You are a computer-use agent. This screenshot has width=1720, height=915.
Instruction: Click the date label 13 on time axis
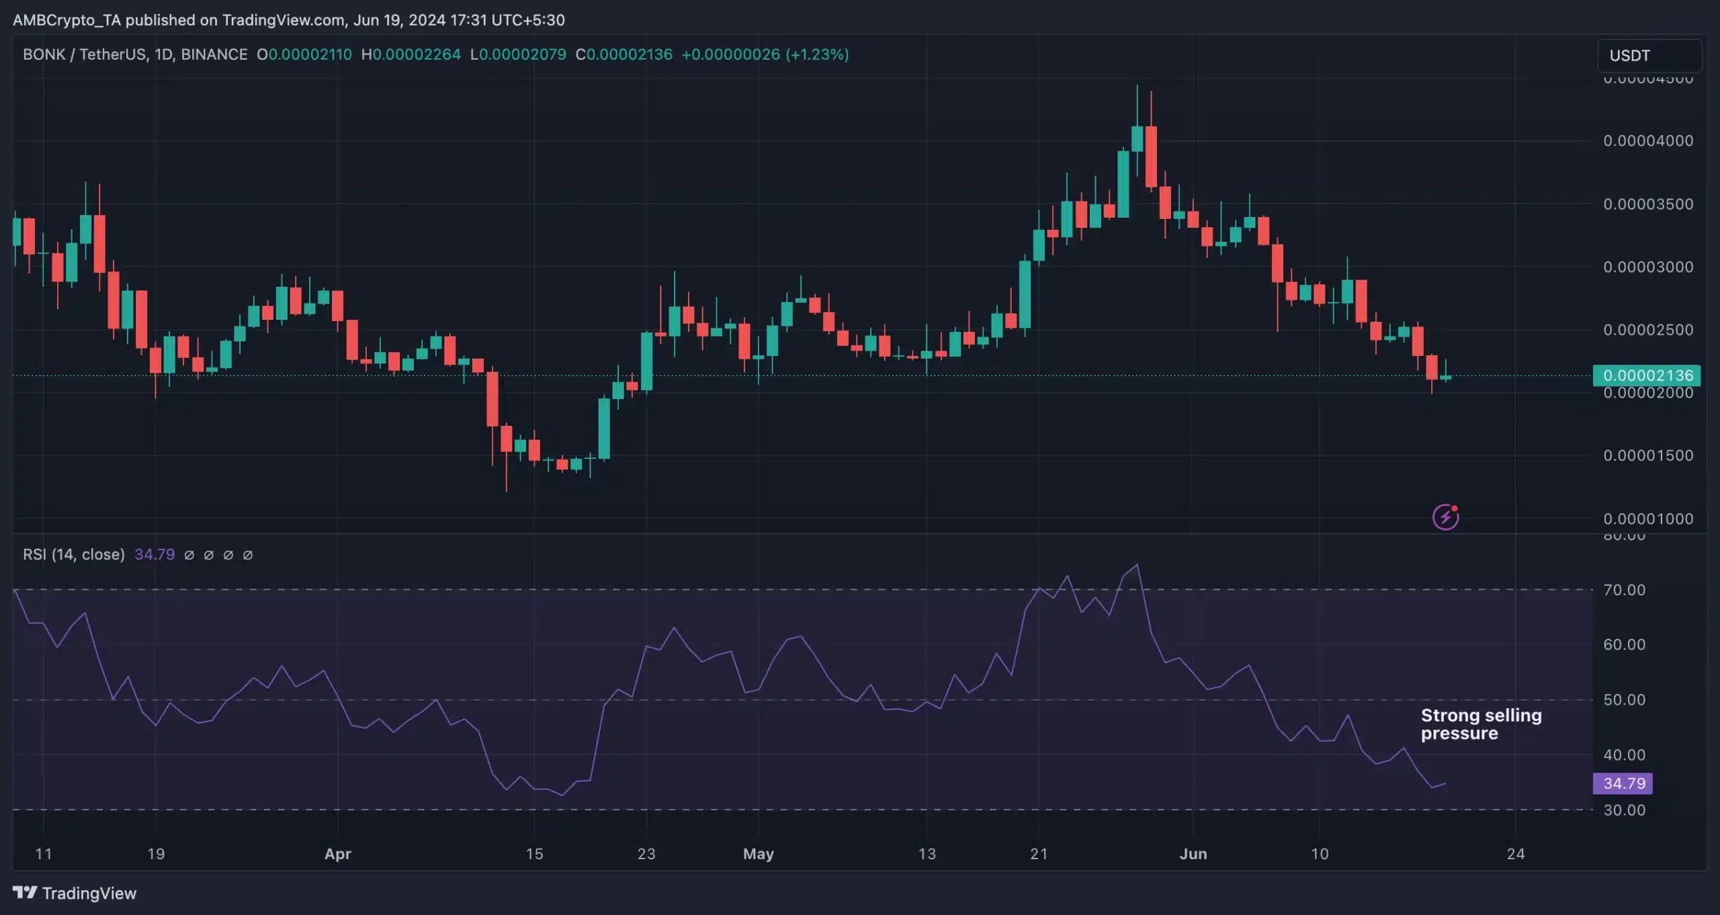[x=927, y=854]
